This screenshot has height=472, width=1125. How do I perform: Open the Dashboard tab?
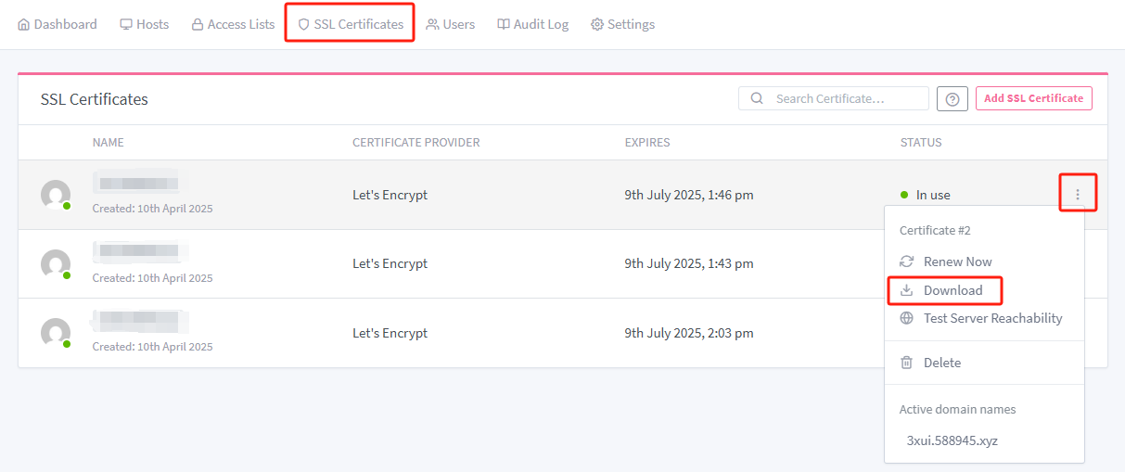(58, 24)
